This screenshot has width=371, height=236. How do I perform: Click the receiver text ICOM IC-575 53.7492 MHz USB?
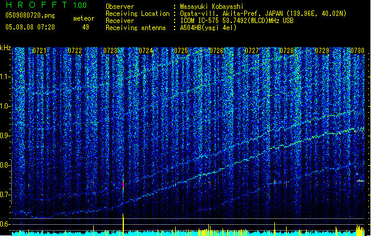tap(237, 21)
